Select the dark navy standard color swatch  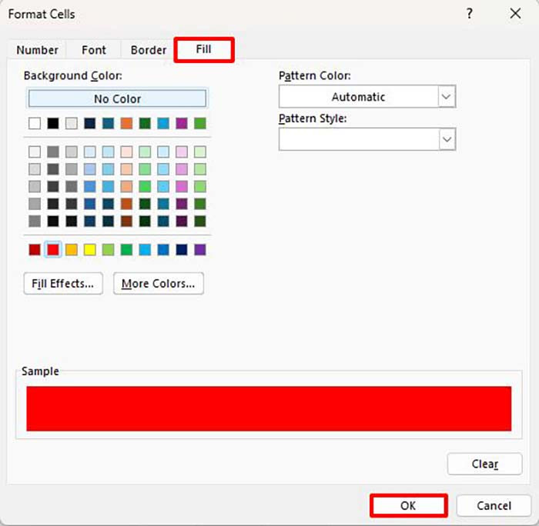182,250
